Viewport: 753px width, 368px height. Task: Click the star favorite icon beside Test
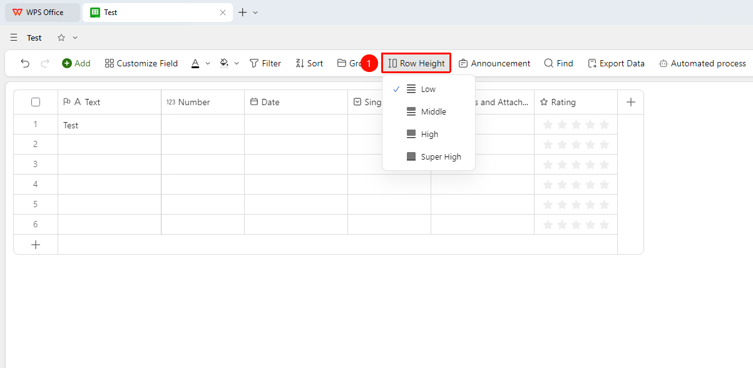tap(61, 38)
